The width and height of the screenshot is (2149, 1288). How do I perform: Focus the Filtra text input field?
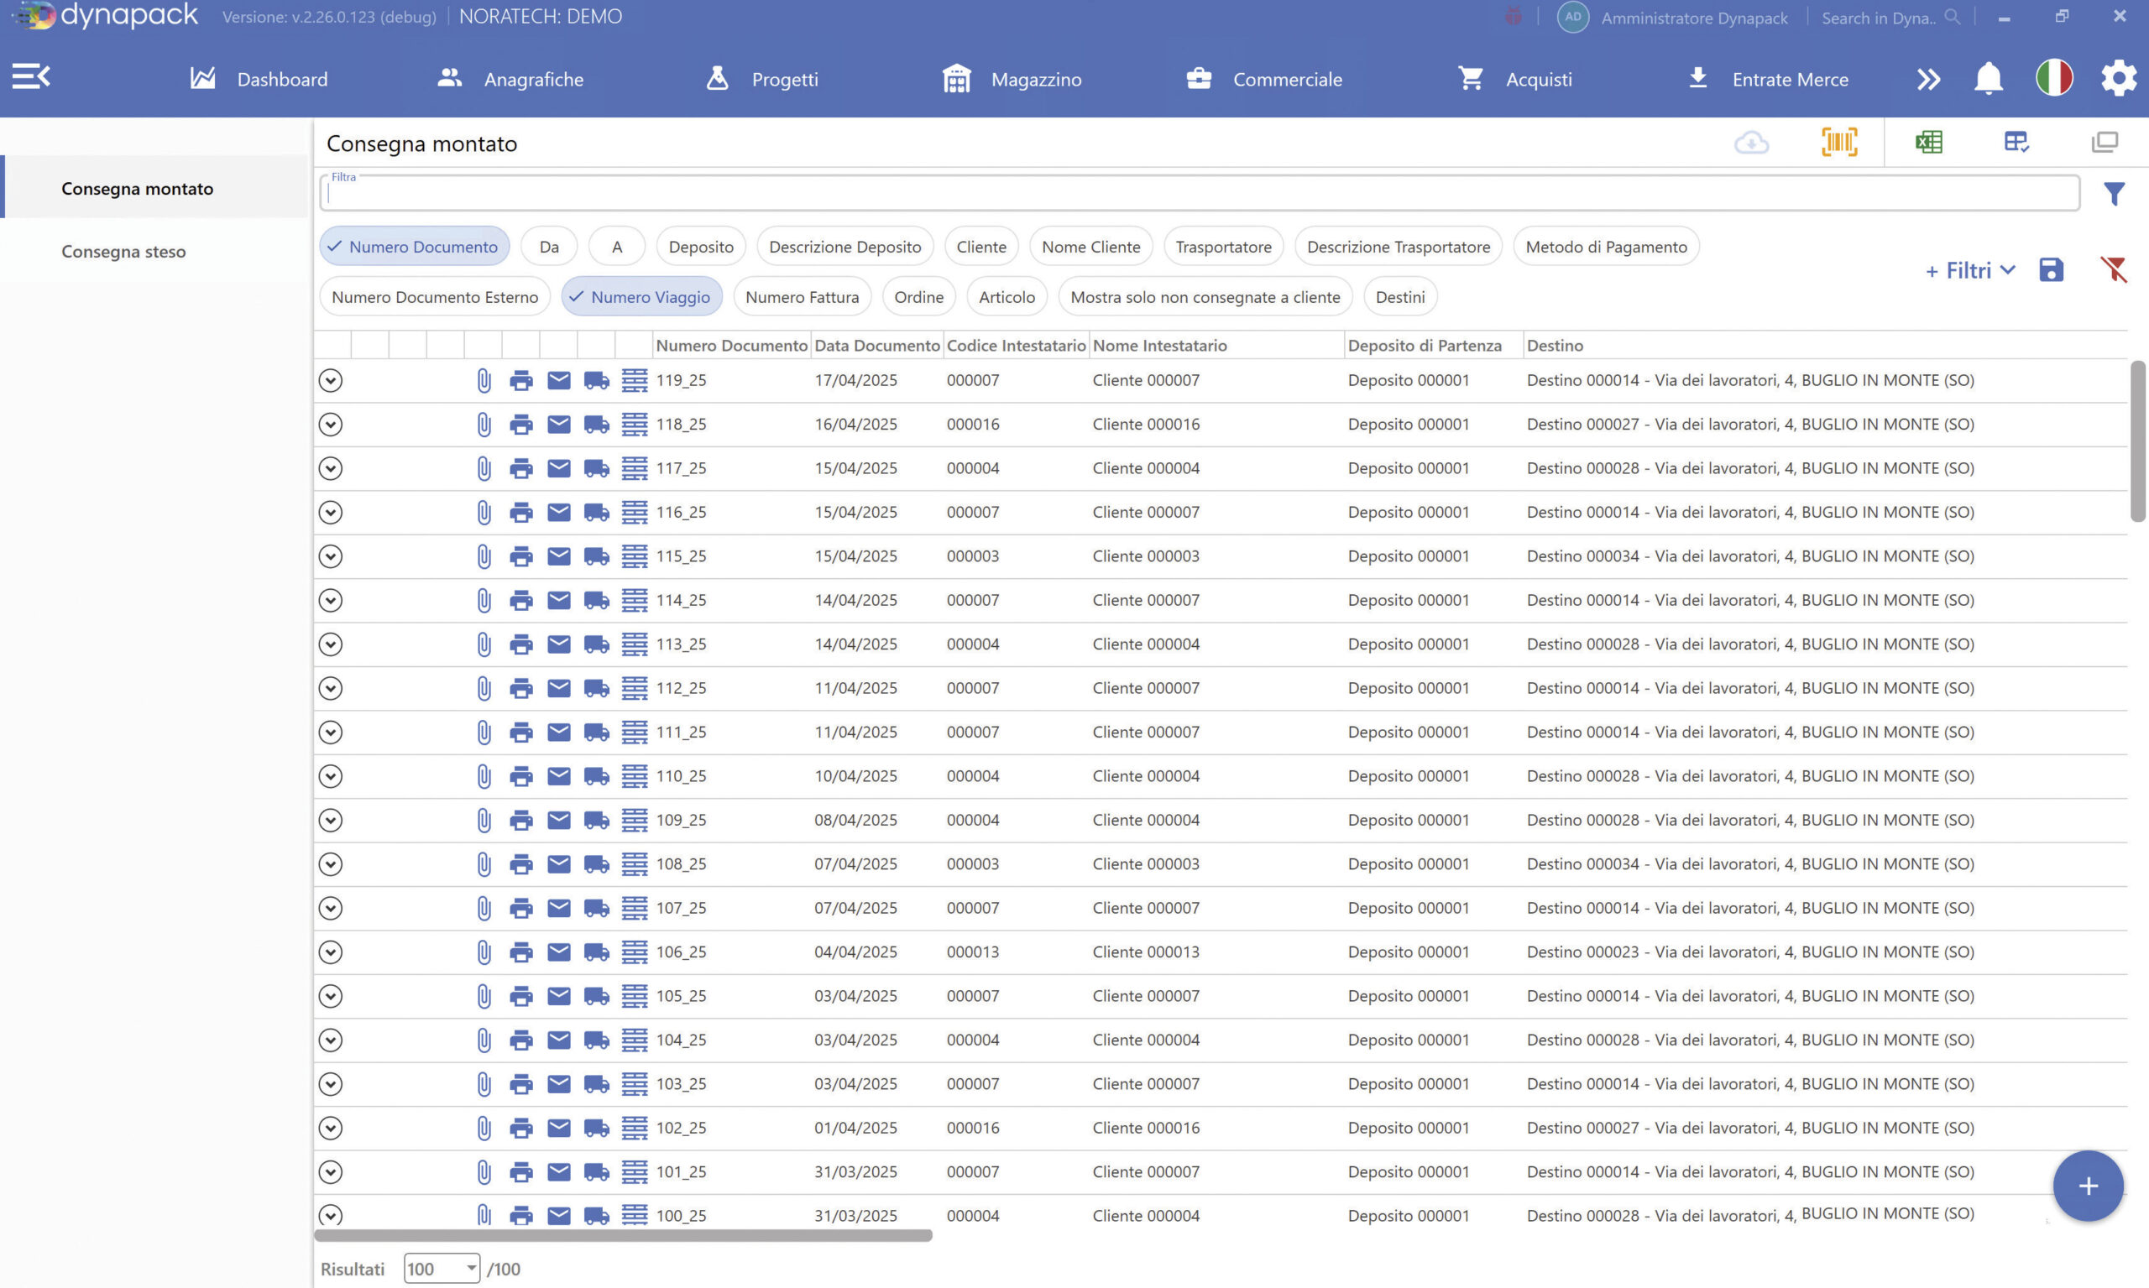tap(1199, 193)
